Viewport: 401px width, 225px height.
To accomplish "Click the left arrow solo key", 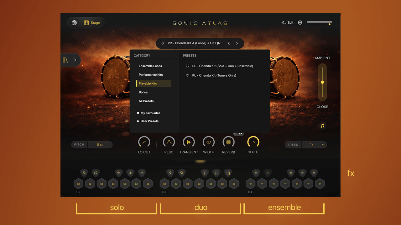I will point(118,173).
